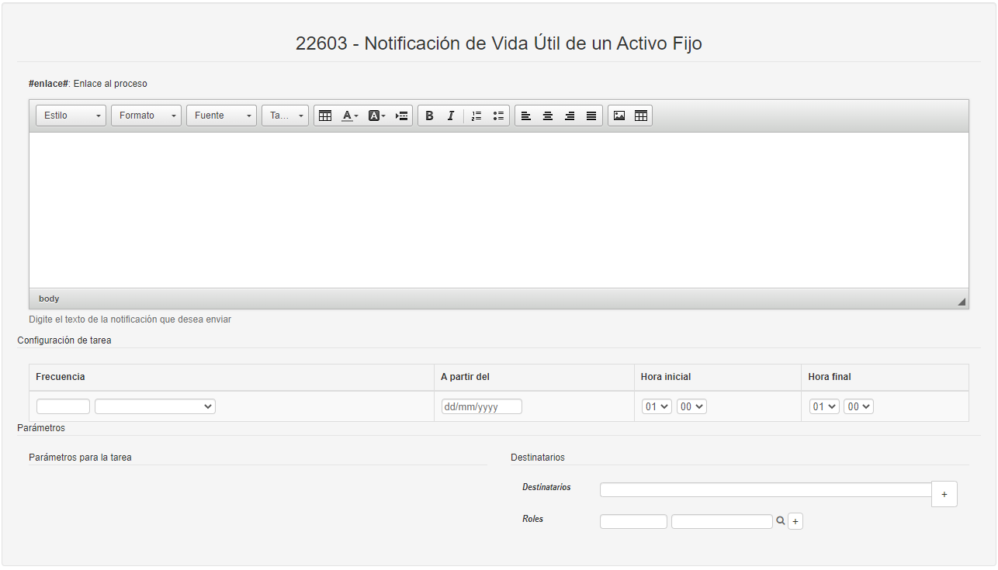Center align the text
Image resolution: width=998 pixels, height=570 pixels.
(548, 116)
